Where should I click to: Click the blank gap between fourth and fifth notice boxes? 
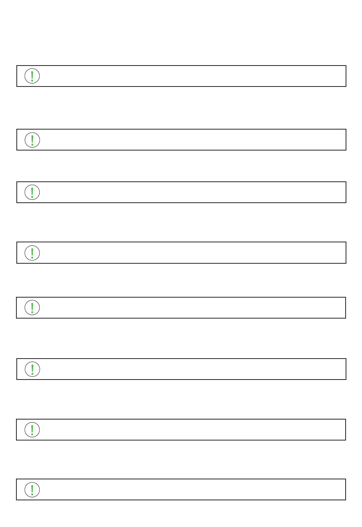point(181,280)
